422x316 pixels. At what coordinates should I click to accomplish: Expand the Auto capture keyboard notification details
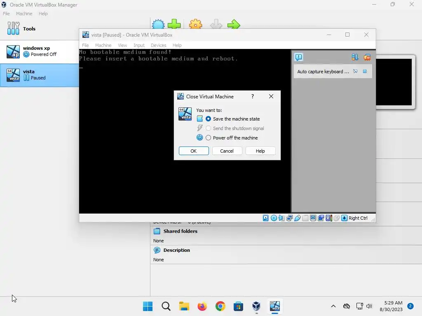click(x=355, y=72)
